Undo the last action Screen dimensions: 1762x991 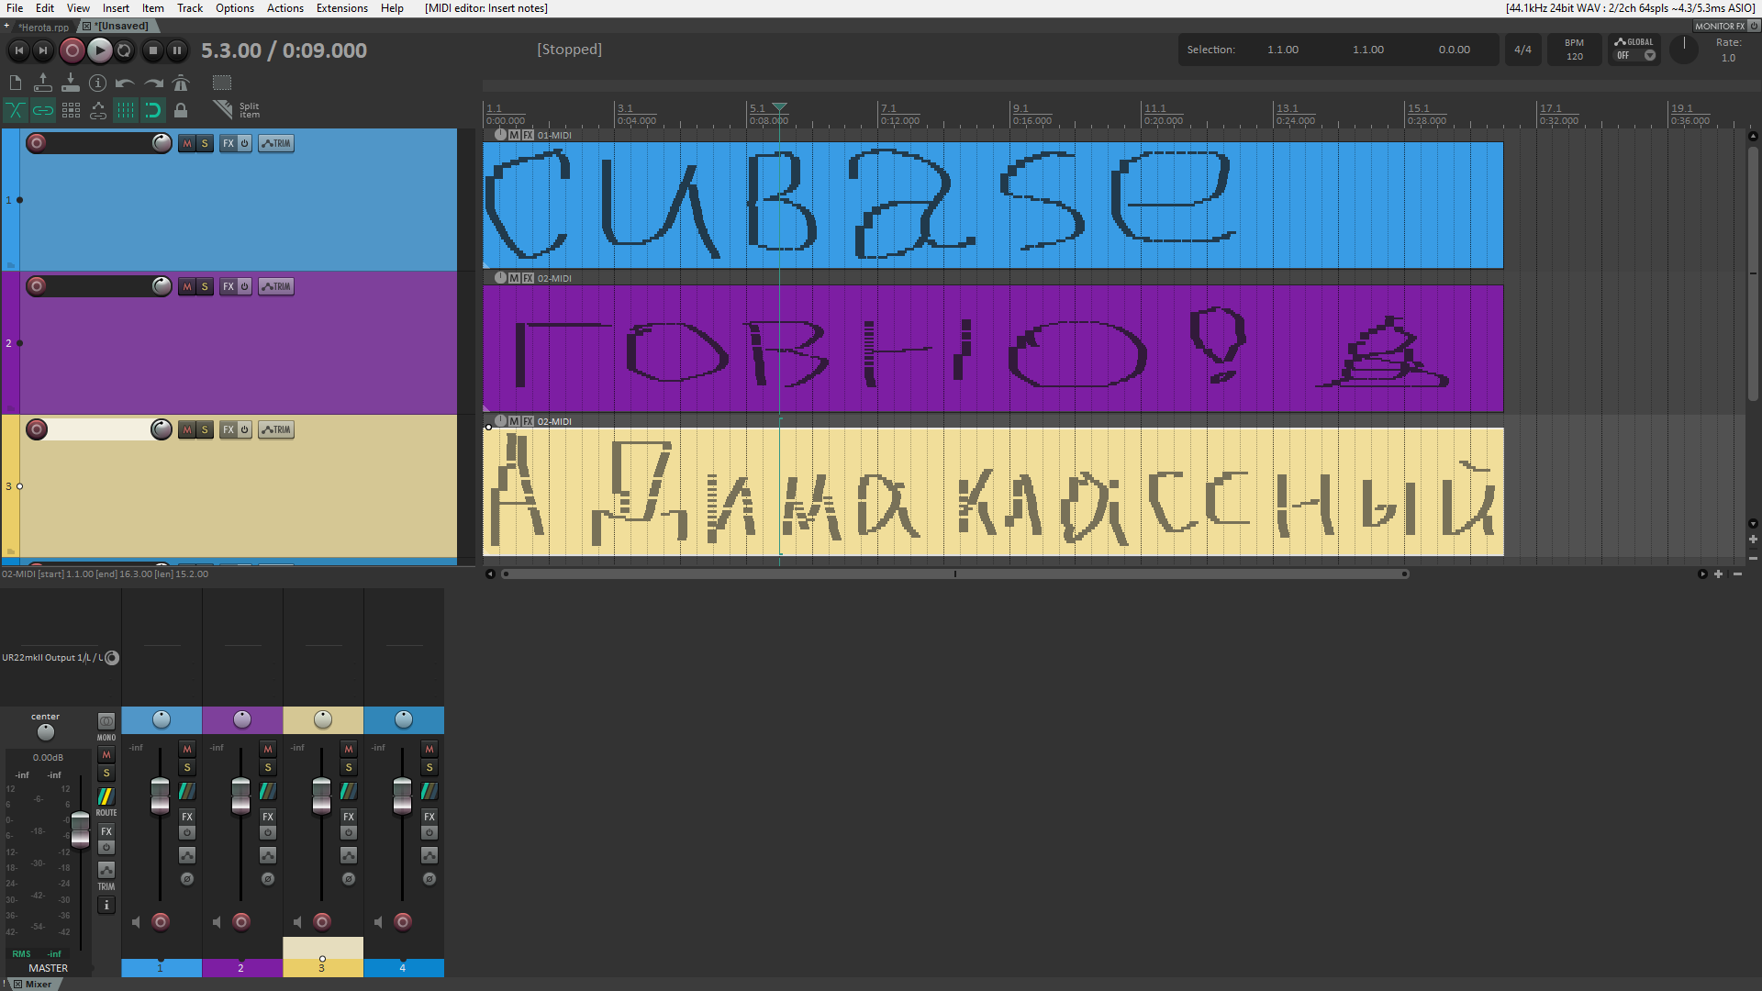point(125,84)
